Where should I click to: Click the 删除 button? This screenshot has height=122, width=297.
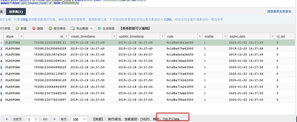click(x=38, y=28)
